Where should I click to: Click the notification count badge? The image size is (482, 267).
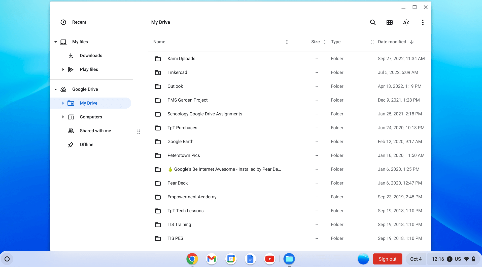450,259
